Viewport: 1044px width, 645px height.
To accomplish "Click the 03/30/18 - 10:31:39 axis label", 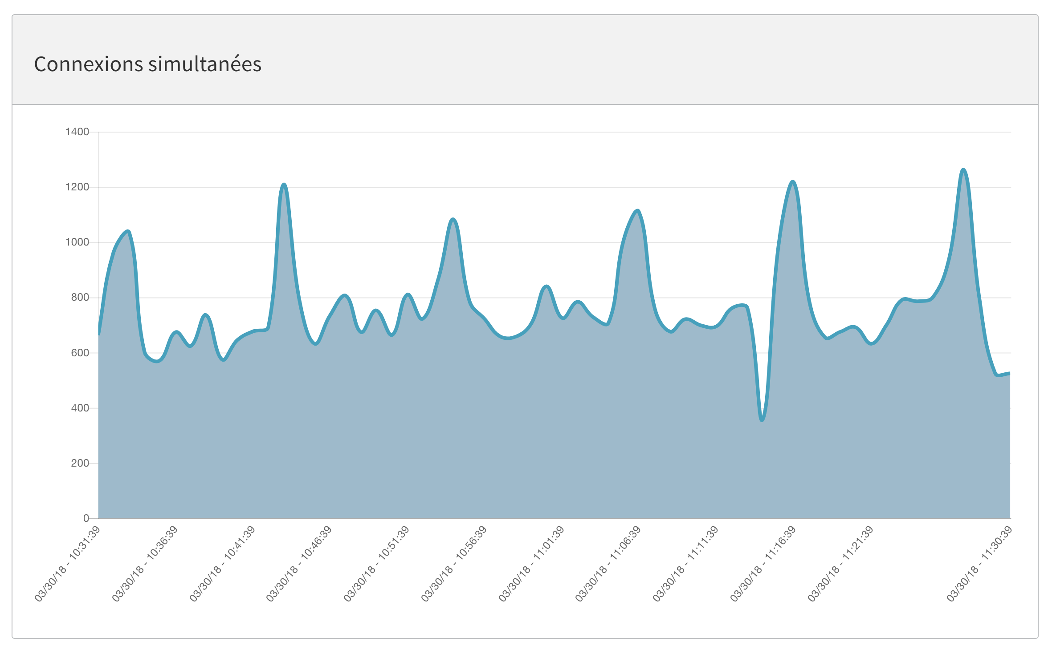I will 67,564.
